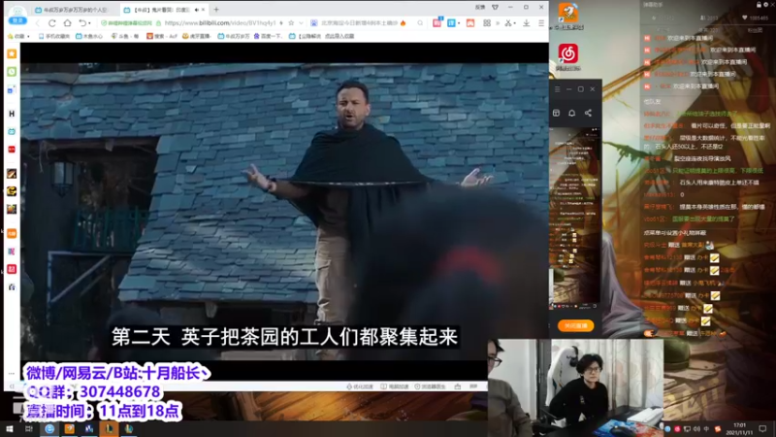Viewport: 776px width, 437px height.
Task: Open the red extension icon with badge
Action: (437, 22)
